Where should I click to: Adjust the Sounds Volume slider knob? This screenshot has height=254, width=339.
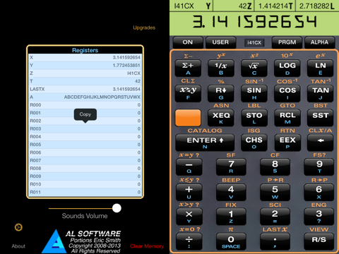pos(117,208)
